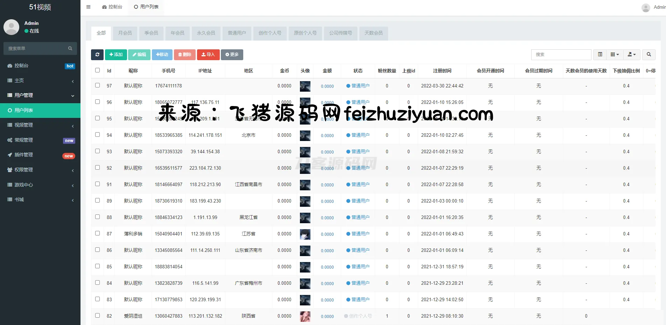Screen dimensions: 666x325
Task: Click the 0.0000 amount link for user 94
Action: coord(327,135)
